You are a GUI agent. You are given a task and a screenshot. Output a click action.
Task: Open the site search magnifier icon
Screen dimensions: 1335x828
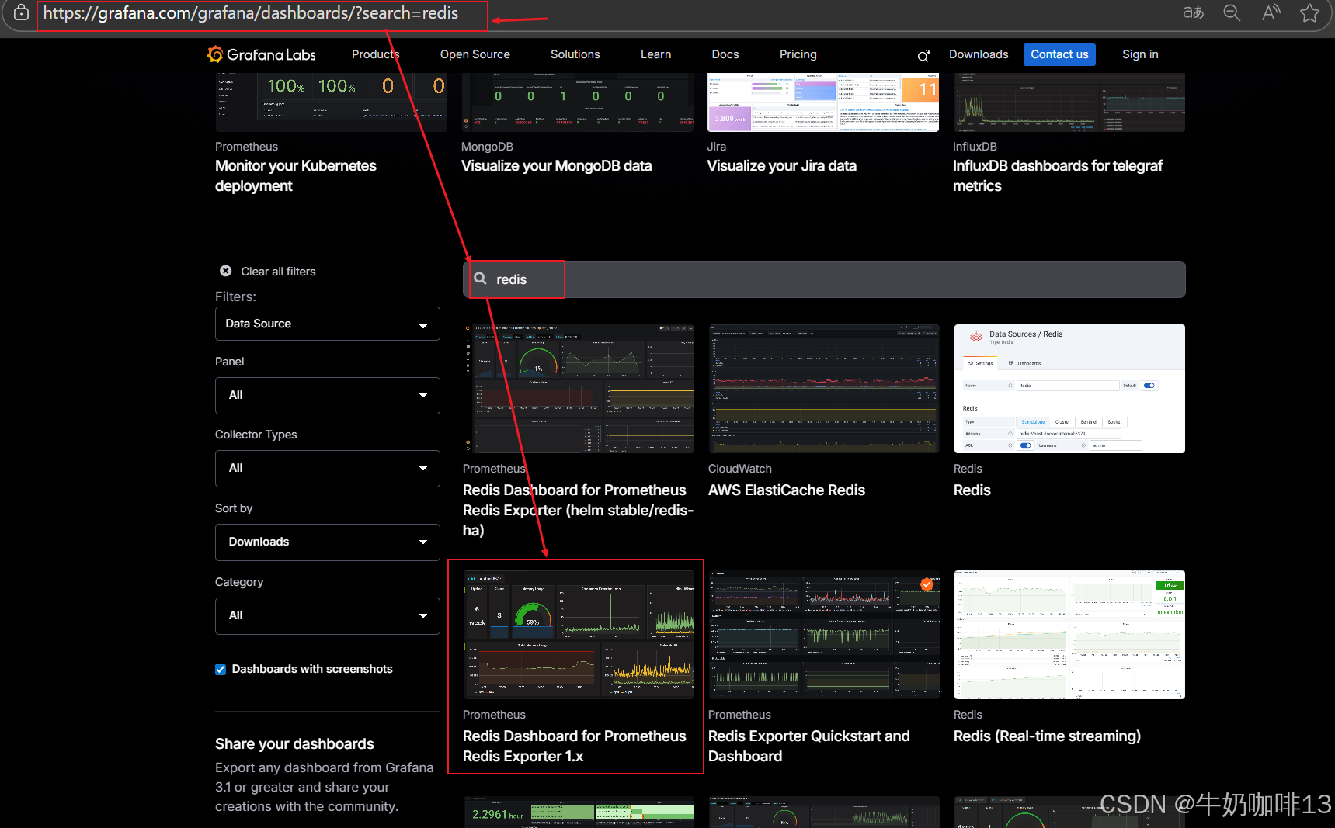(923, 55)
